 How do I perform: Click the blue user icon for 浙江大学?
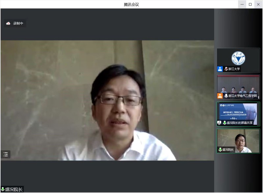(x=220, y=69)
